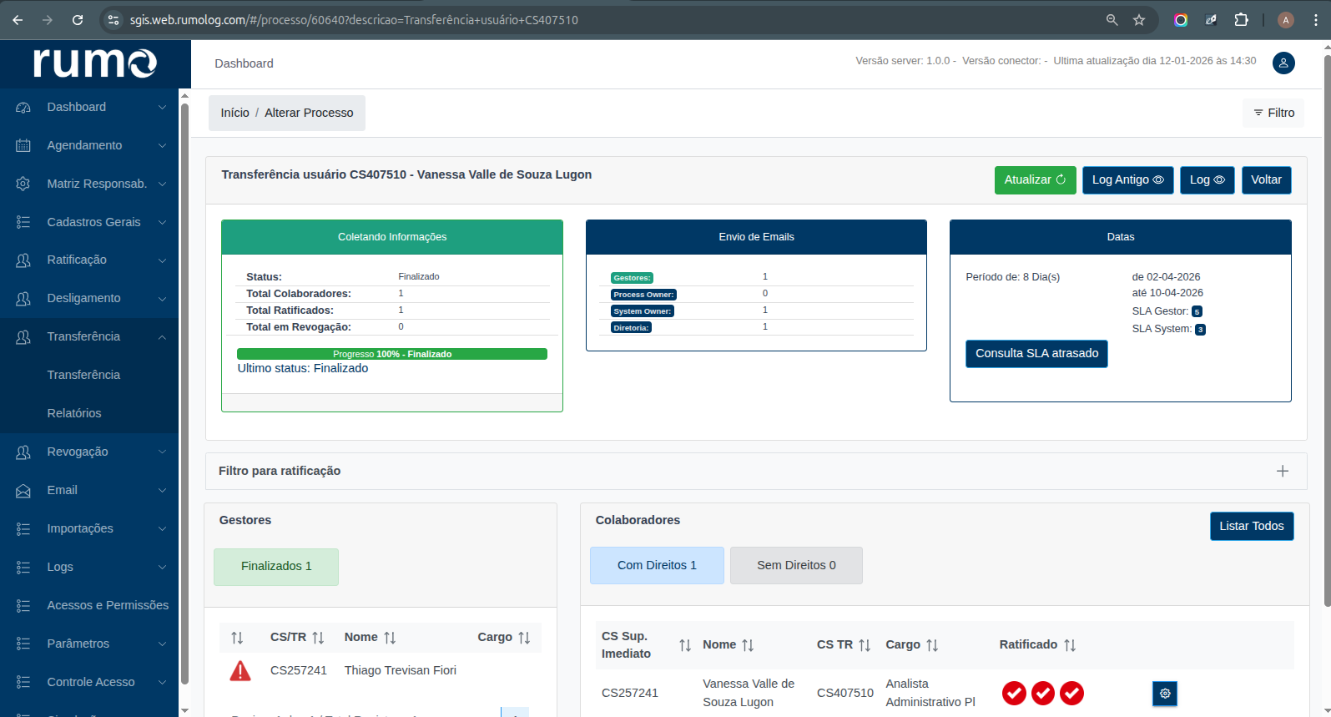Click the red warning triangle for CS257241
The width and height of the screenshot is (1331, 717).
(x=240, y=670)
